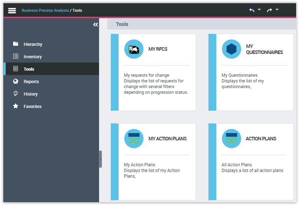This screenshot has width=299, height=205.
Task: Click the sidebar splitter handle
Action: click(100, 159)
